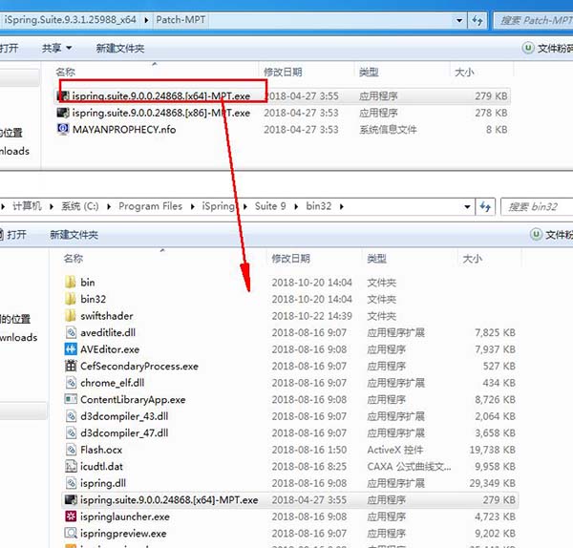Select the Flash.ocx file icon

[71, 450]
